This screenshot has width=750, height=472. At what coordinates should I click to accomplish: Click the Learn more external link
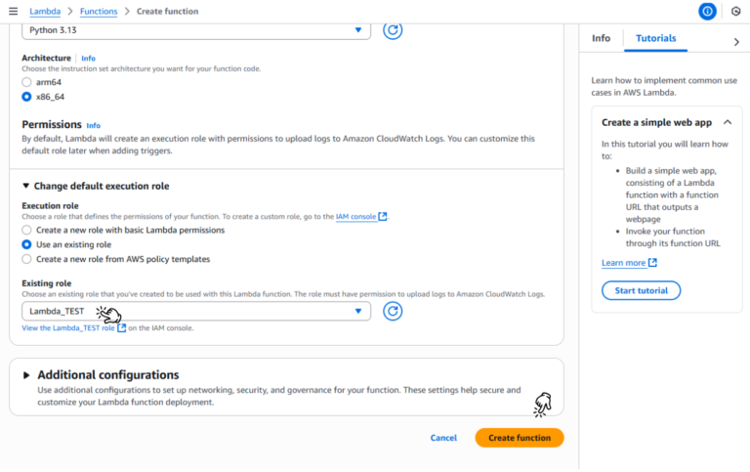[629, 263]
